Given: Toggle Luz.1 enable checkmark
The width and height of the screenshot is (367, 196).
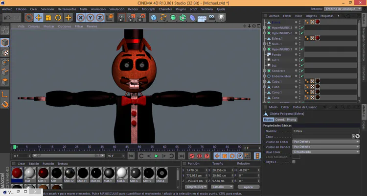Looking at the screenshot, I should point(302,60).
